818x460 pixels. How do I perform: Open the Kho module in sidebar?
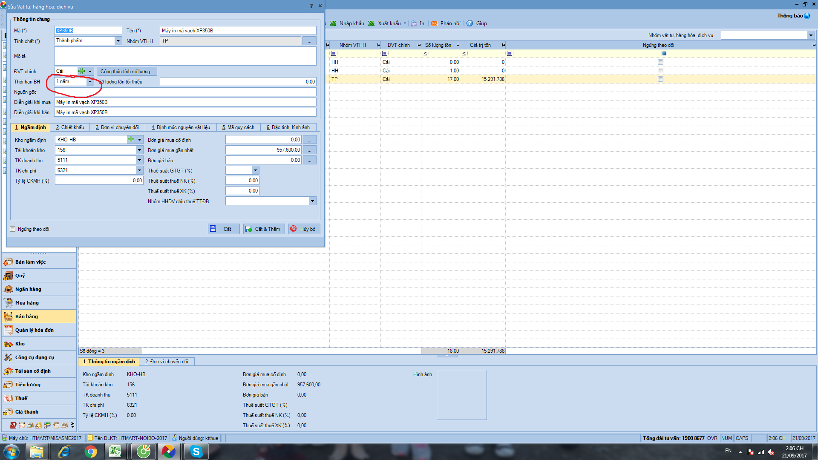tap(20, 344)
